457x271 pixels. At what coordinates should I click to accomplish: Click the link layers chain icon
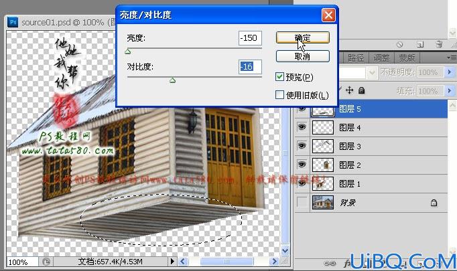tap(330, 264)
